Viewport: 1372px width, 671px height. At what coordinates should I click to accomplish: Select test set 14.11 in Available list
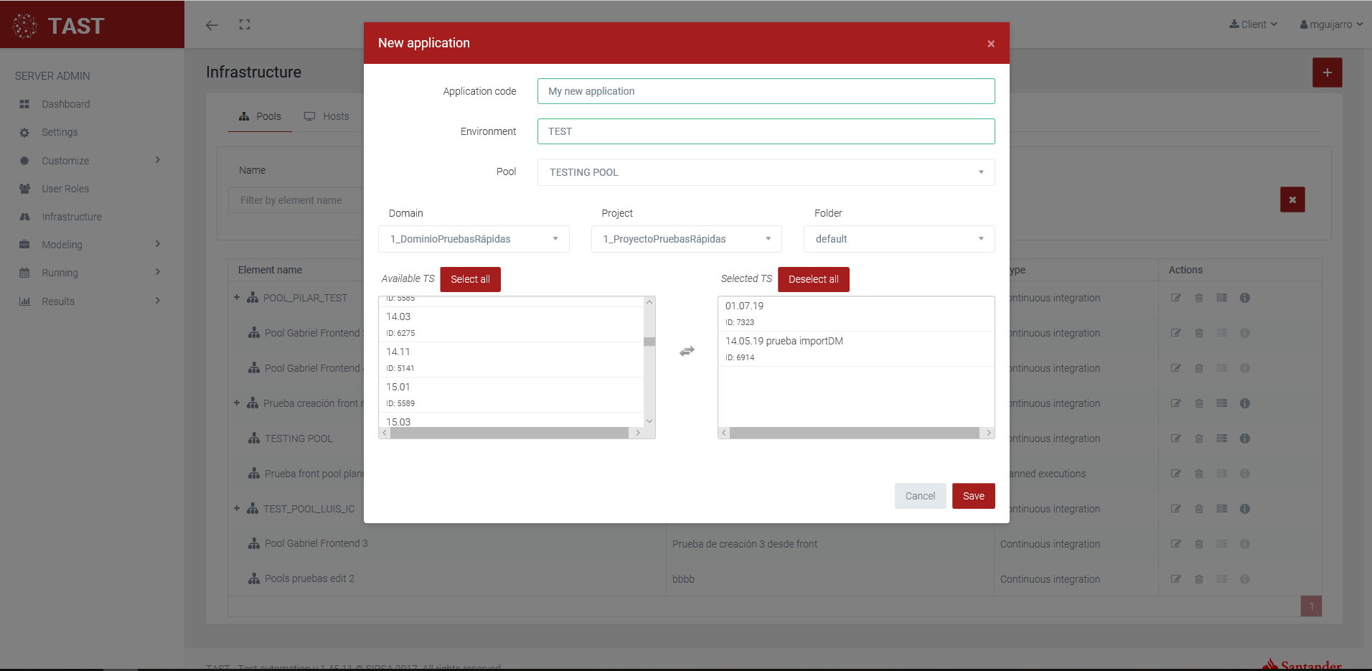(x=509, y=359)
